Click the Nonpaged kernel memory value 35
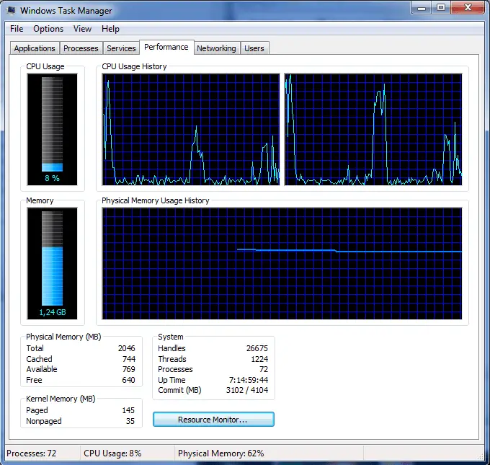The image size is (490, 465). 130,421
